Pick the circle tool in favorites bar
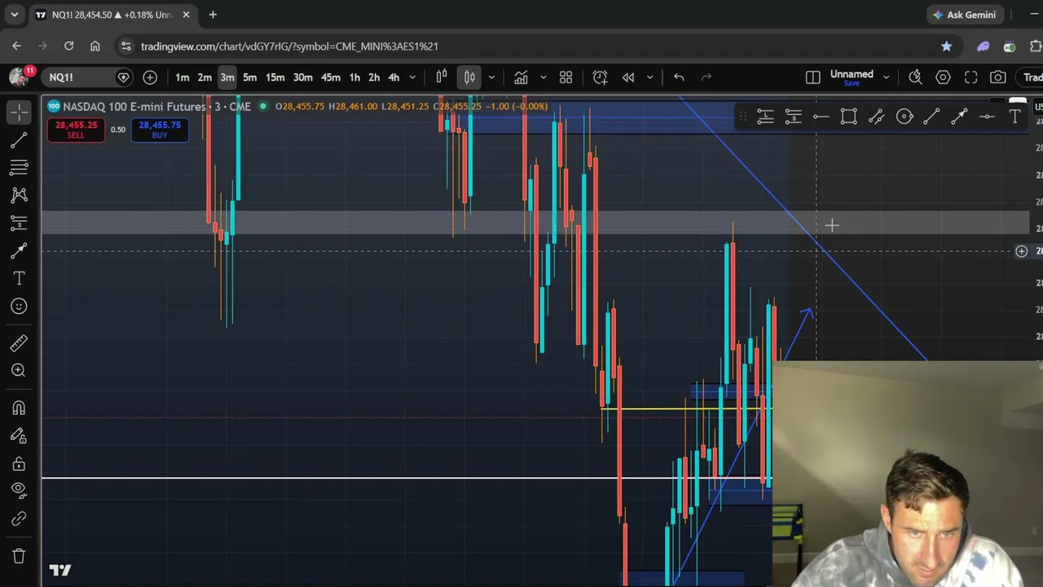 [x=904, y=117]
